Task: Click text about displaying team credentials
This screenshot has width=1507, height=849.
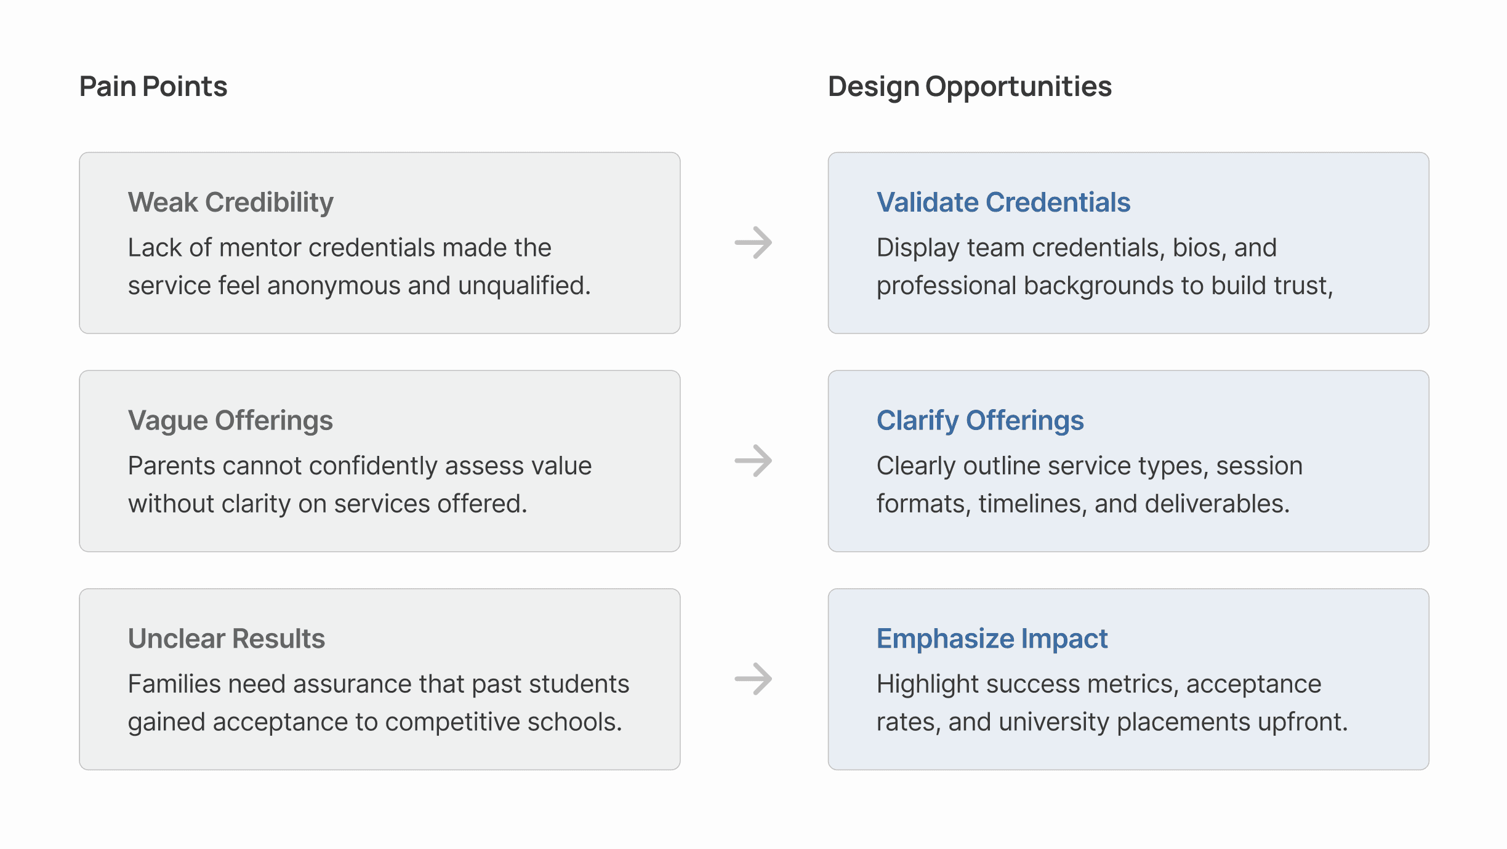Action: click(x=1105, y=266)
